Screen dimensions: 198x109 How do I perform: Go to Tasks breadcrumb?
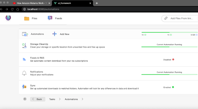[x=52, y=99]
